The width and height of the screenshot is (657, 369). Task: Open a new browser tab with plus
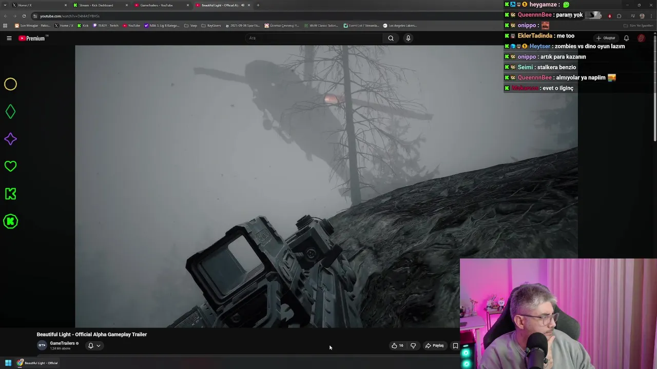point(258,5)
